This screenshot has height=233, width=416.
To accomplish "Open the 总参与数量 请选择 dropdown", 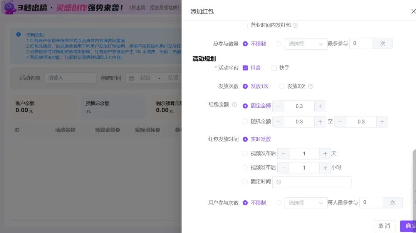I will (306, 43).
